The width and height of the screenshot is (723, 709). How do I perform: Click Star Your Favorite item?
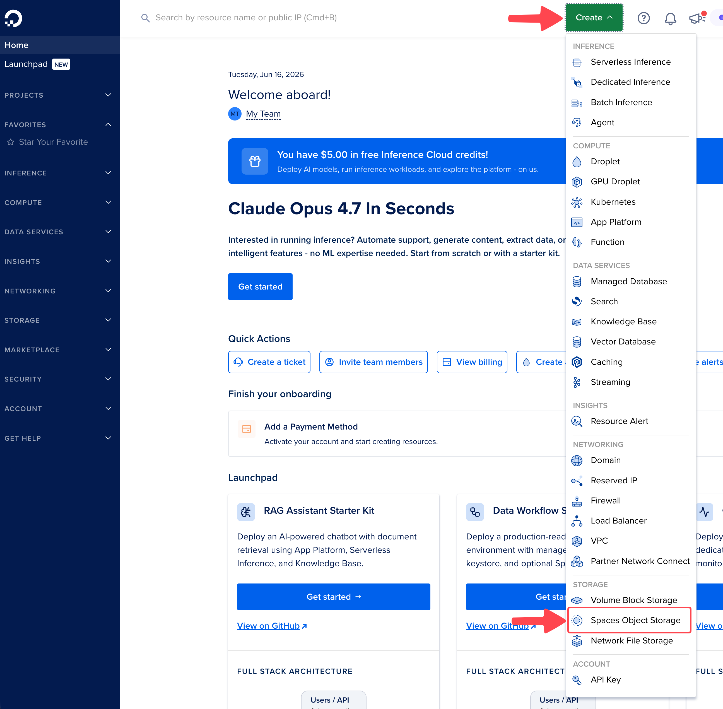coord(48,142)
